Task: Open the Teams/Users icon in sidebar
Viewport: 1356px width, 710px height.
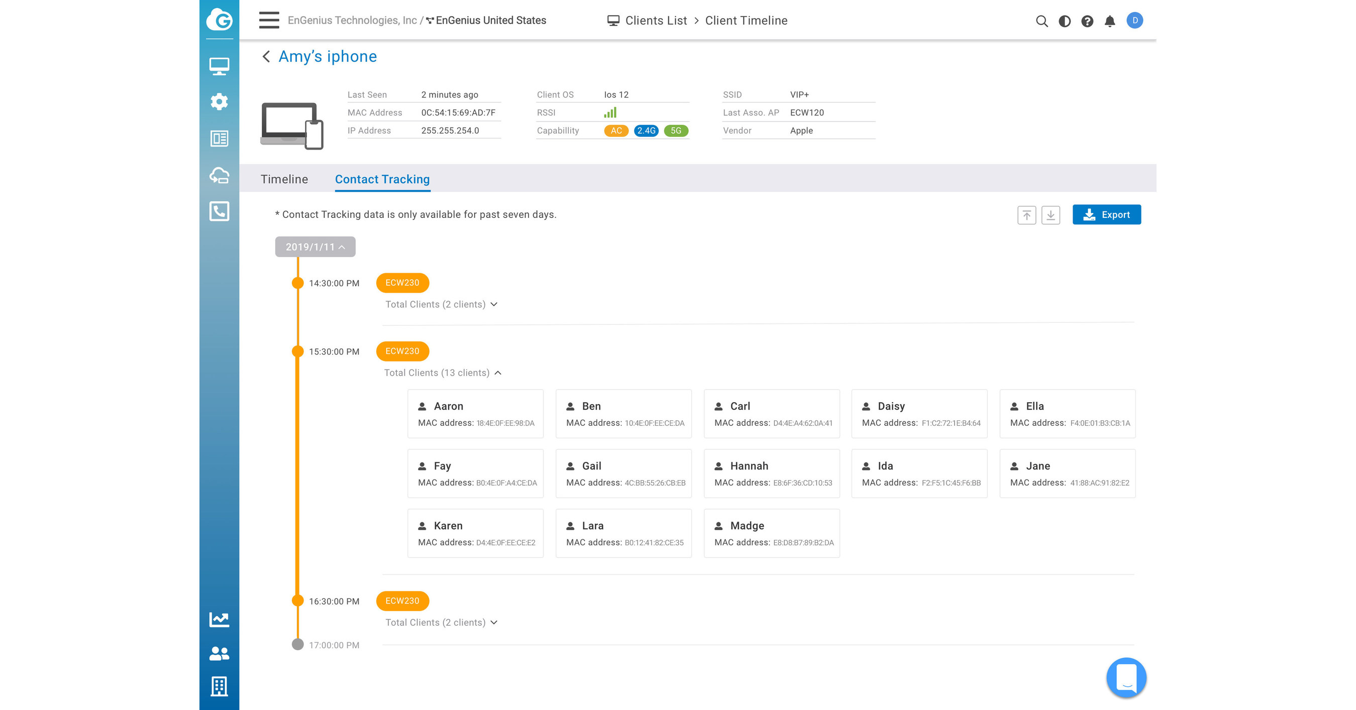Action: pos(220,653)
